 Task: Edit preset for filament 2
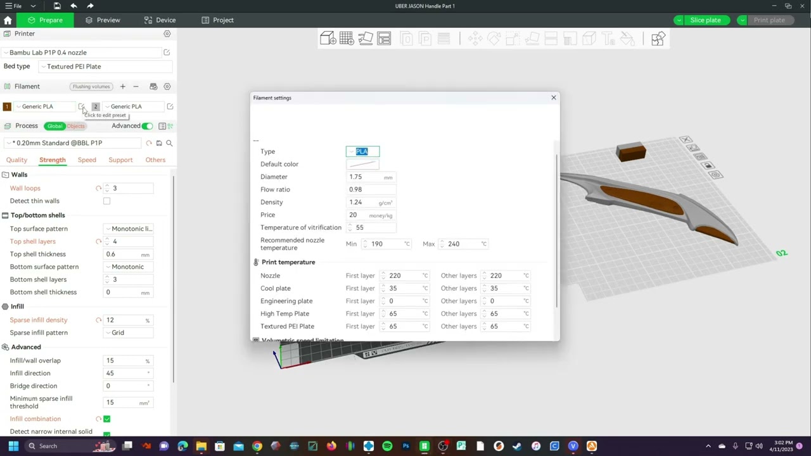point(170,106)
